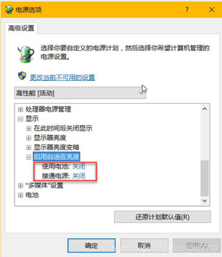Expand the 显示器亮度变暗 node
222x257 pixels.
click(x=29, y=148)
